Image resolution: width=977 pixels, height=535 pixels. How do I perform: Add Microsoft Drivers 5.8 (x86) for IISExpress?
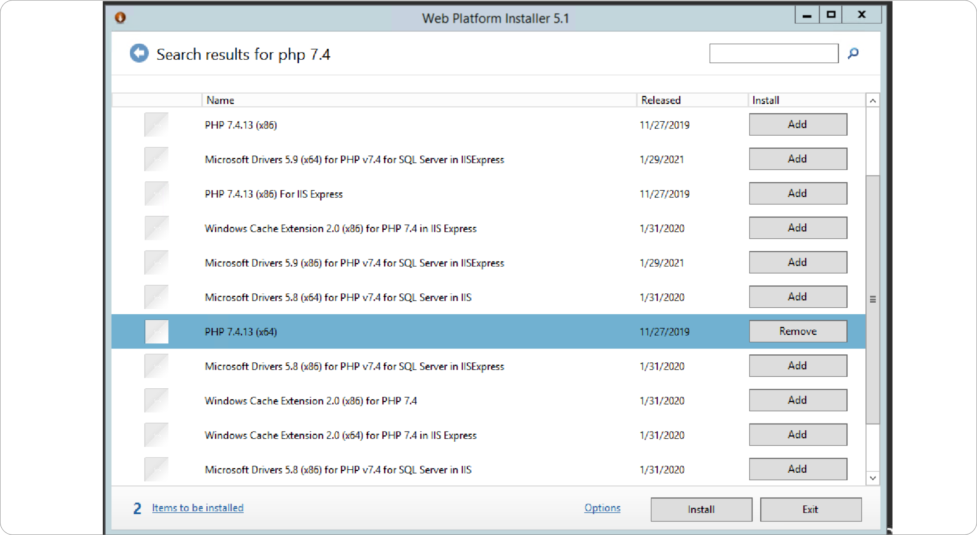click(798, 365)
